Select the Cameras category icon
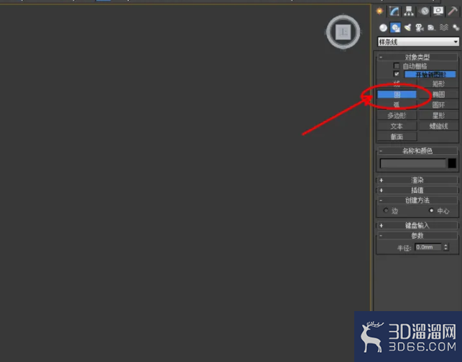 pyautogui.click(x=420, y=28)
